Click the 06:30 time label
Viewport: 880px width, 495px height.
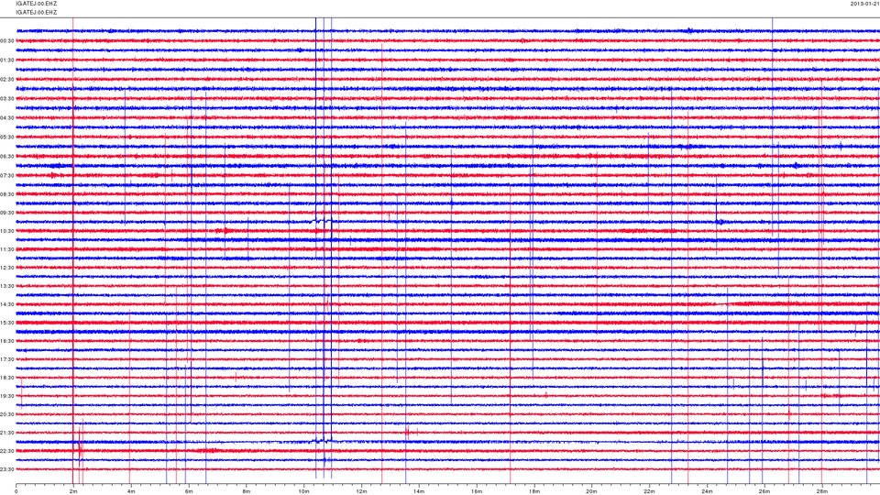[x=6, y=157]
